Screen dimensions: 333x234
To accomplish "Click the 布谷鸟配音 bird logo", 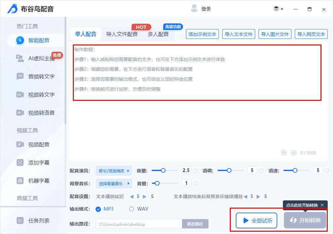I will 13,9.
